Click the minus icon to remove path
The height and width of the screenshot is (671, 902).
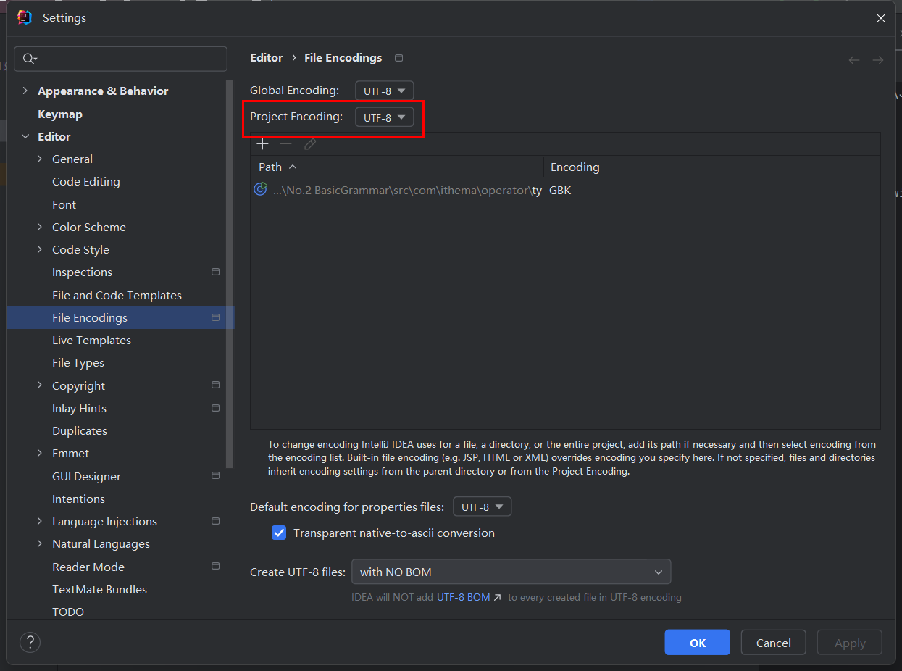click(286, 144)
